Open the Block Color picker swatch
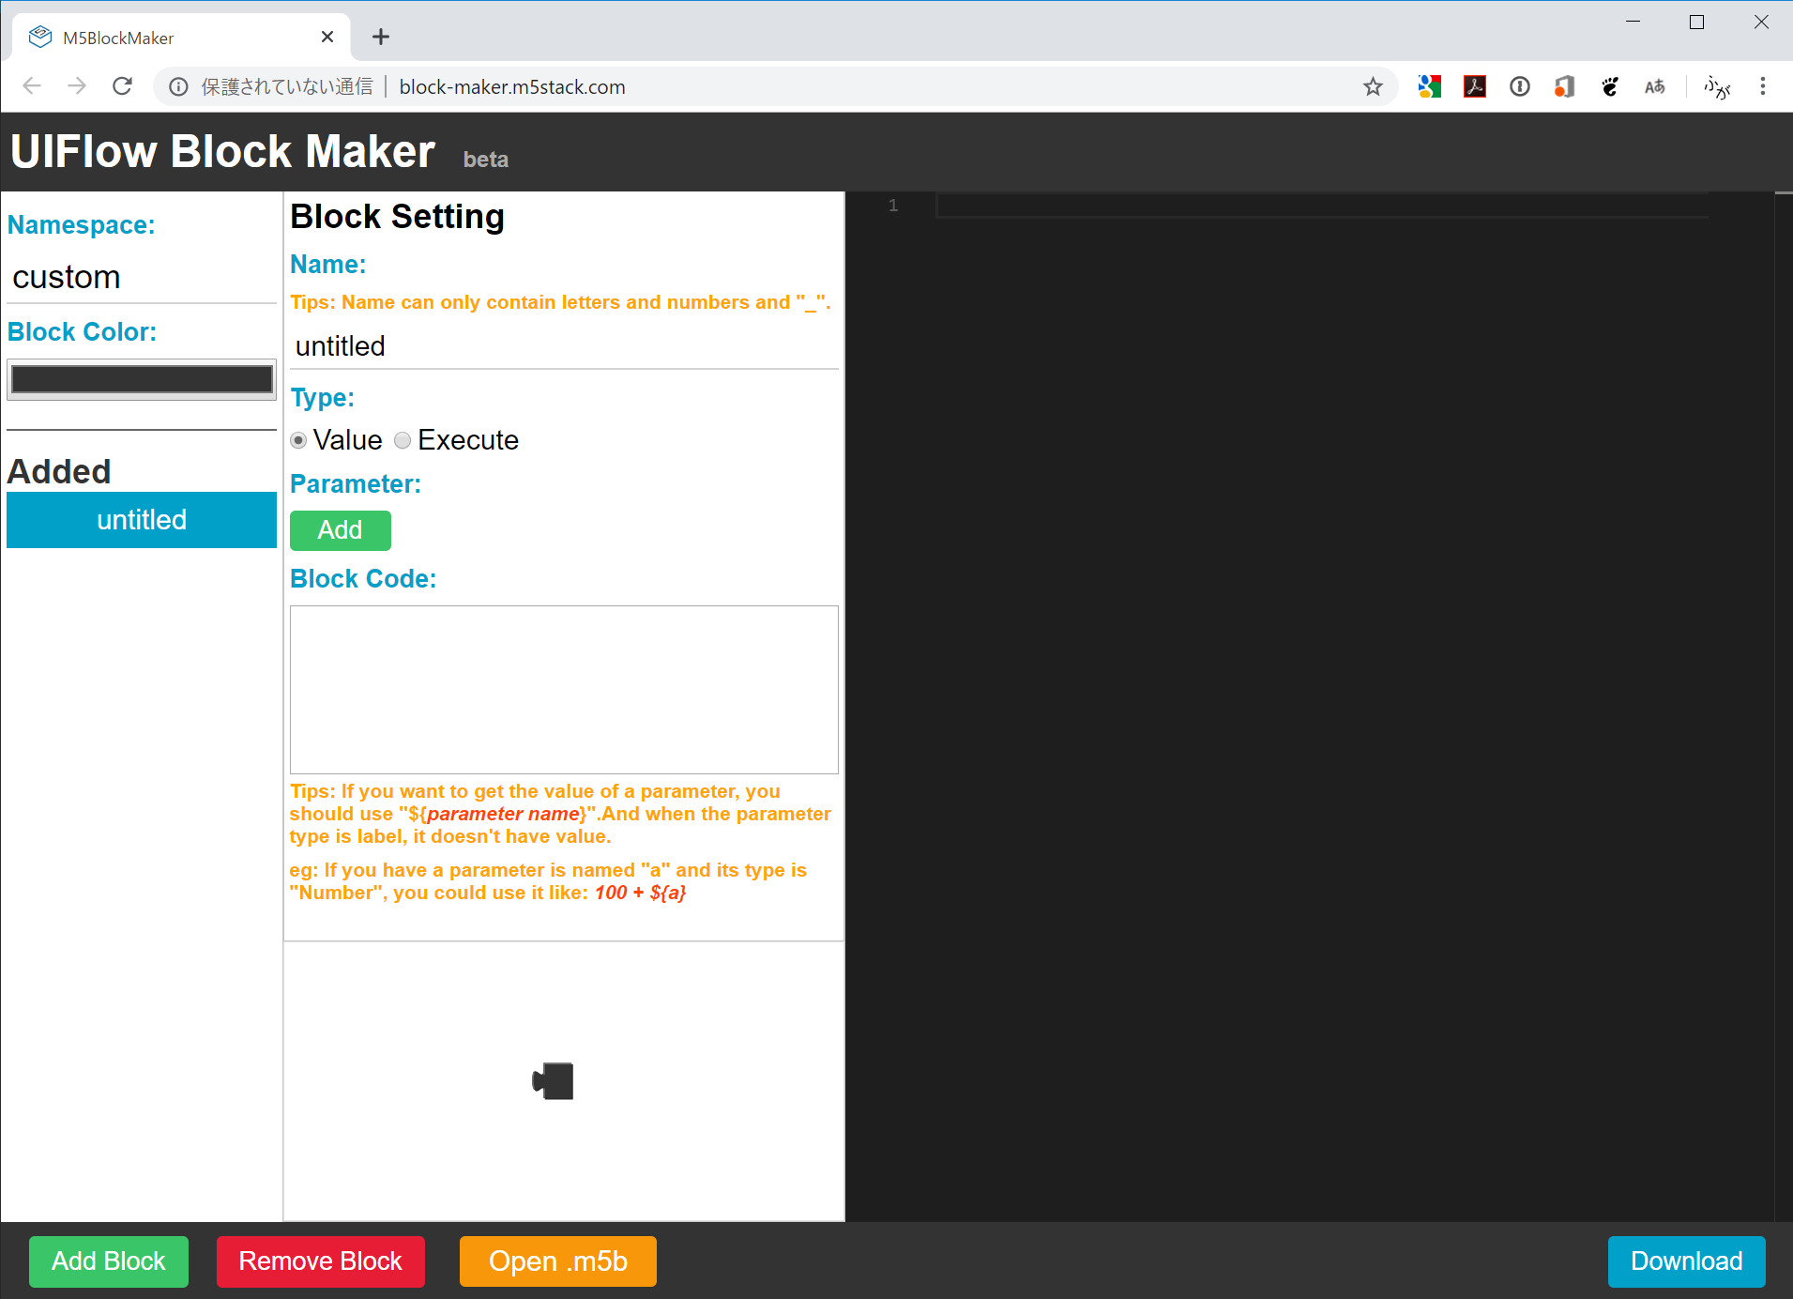The image size is (1793, 1299). pos(141,378)
